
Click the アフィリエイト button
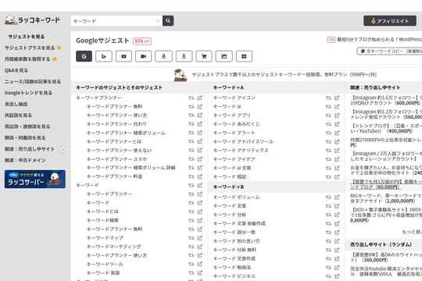(390, 21)
